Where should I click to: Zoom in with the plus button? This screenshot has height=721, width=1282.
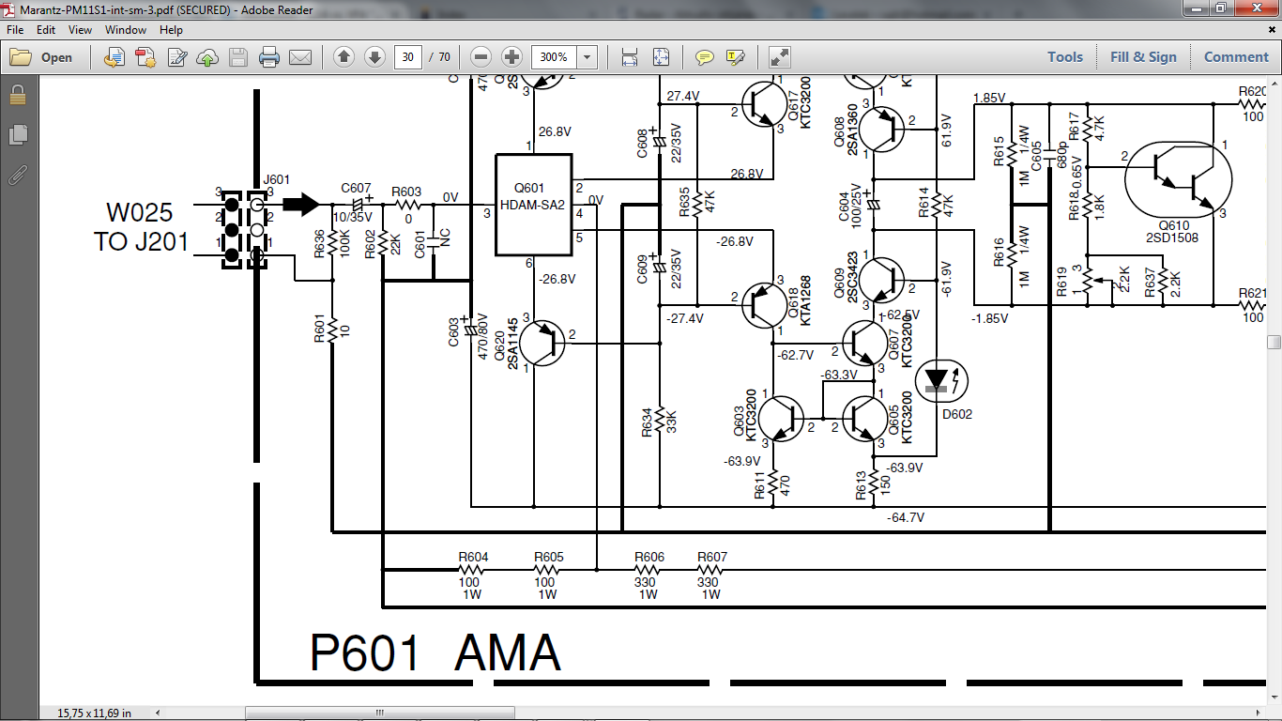511,57
